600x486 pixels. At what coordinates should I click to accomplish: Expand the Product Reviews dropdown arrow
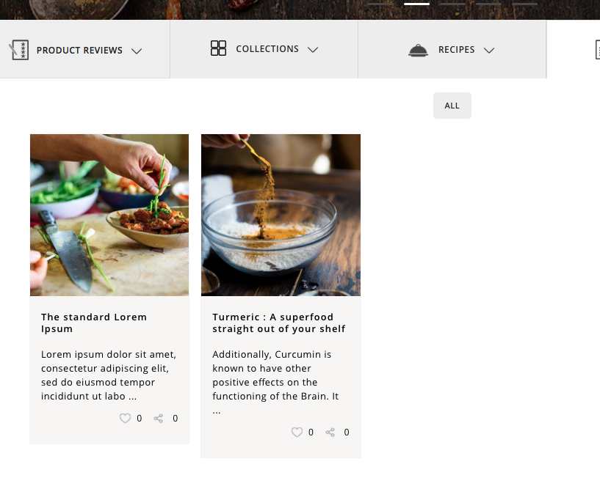(136, 51)
